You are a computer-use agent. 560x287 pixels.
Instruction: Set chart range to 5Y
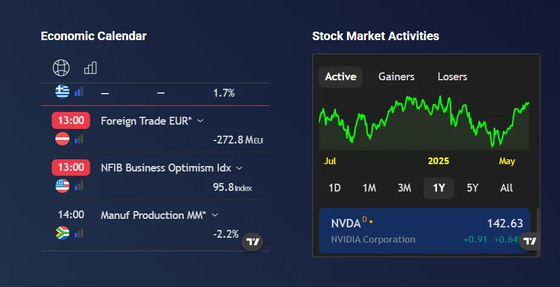[472, 188]
